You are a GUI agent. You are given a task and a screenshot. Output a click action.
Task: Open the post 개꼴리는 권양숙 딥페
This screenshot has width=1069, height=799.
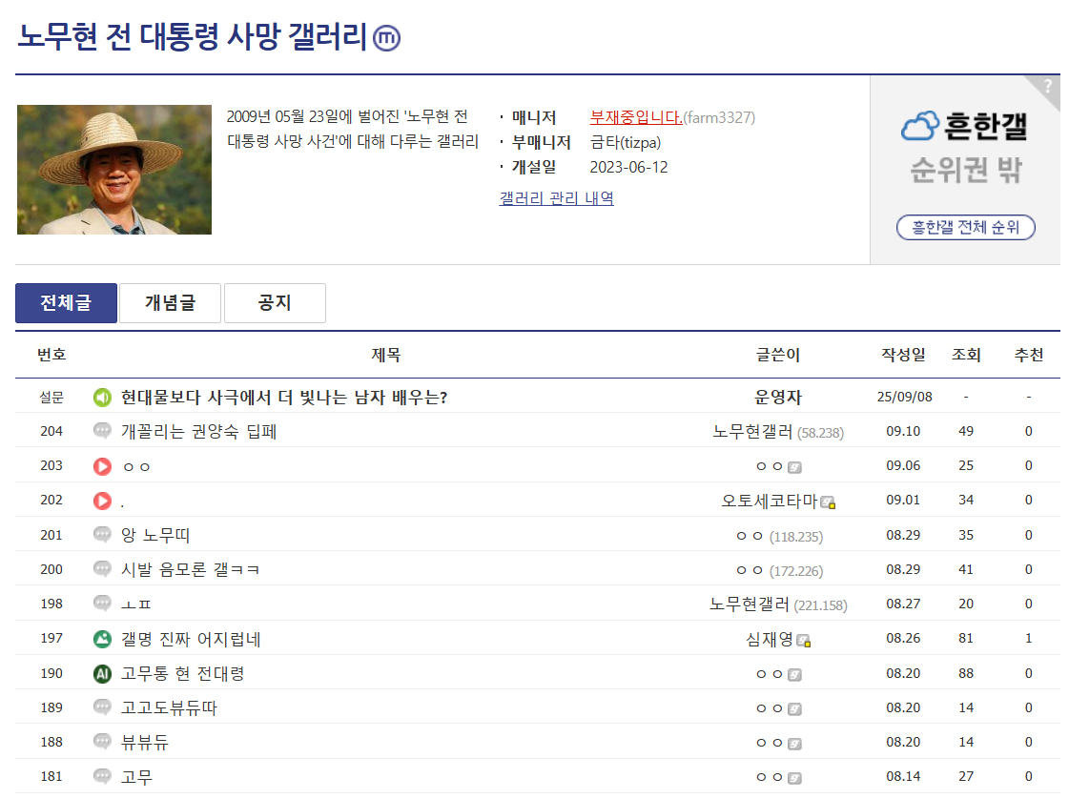click(x=198, y=432)
